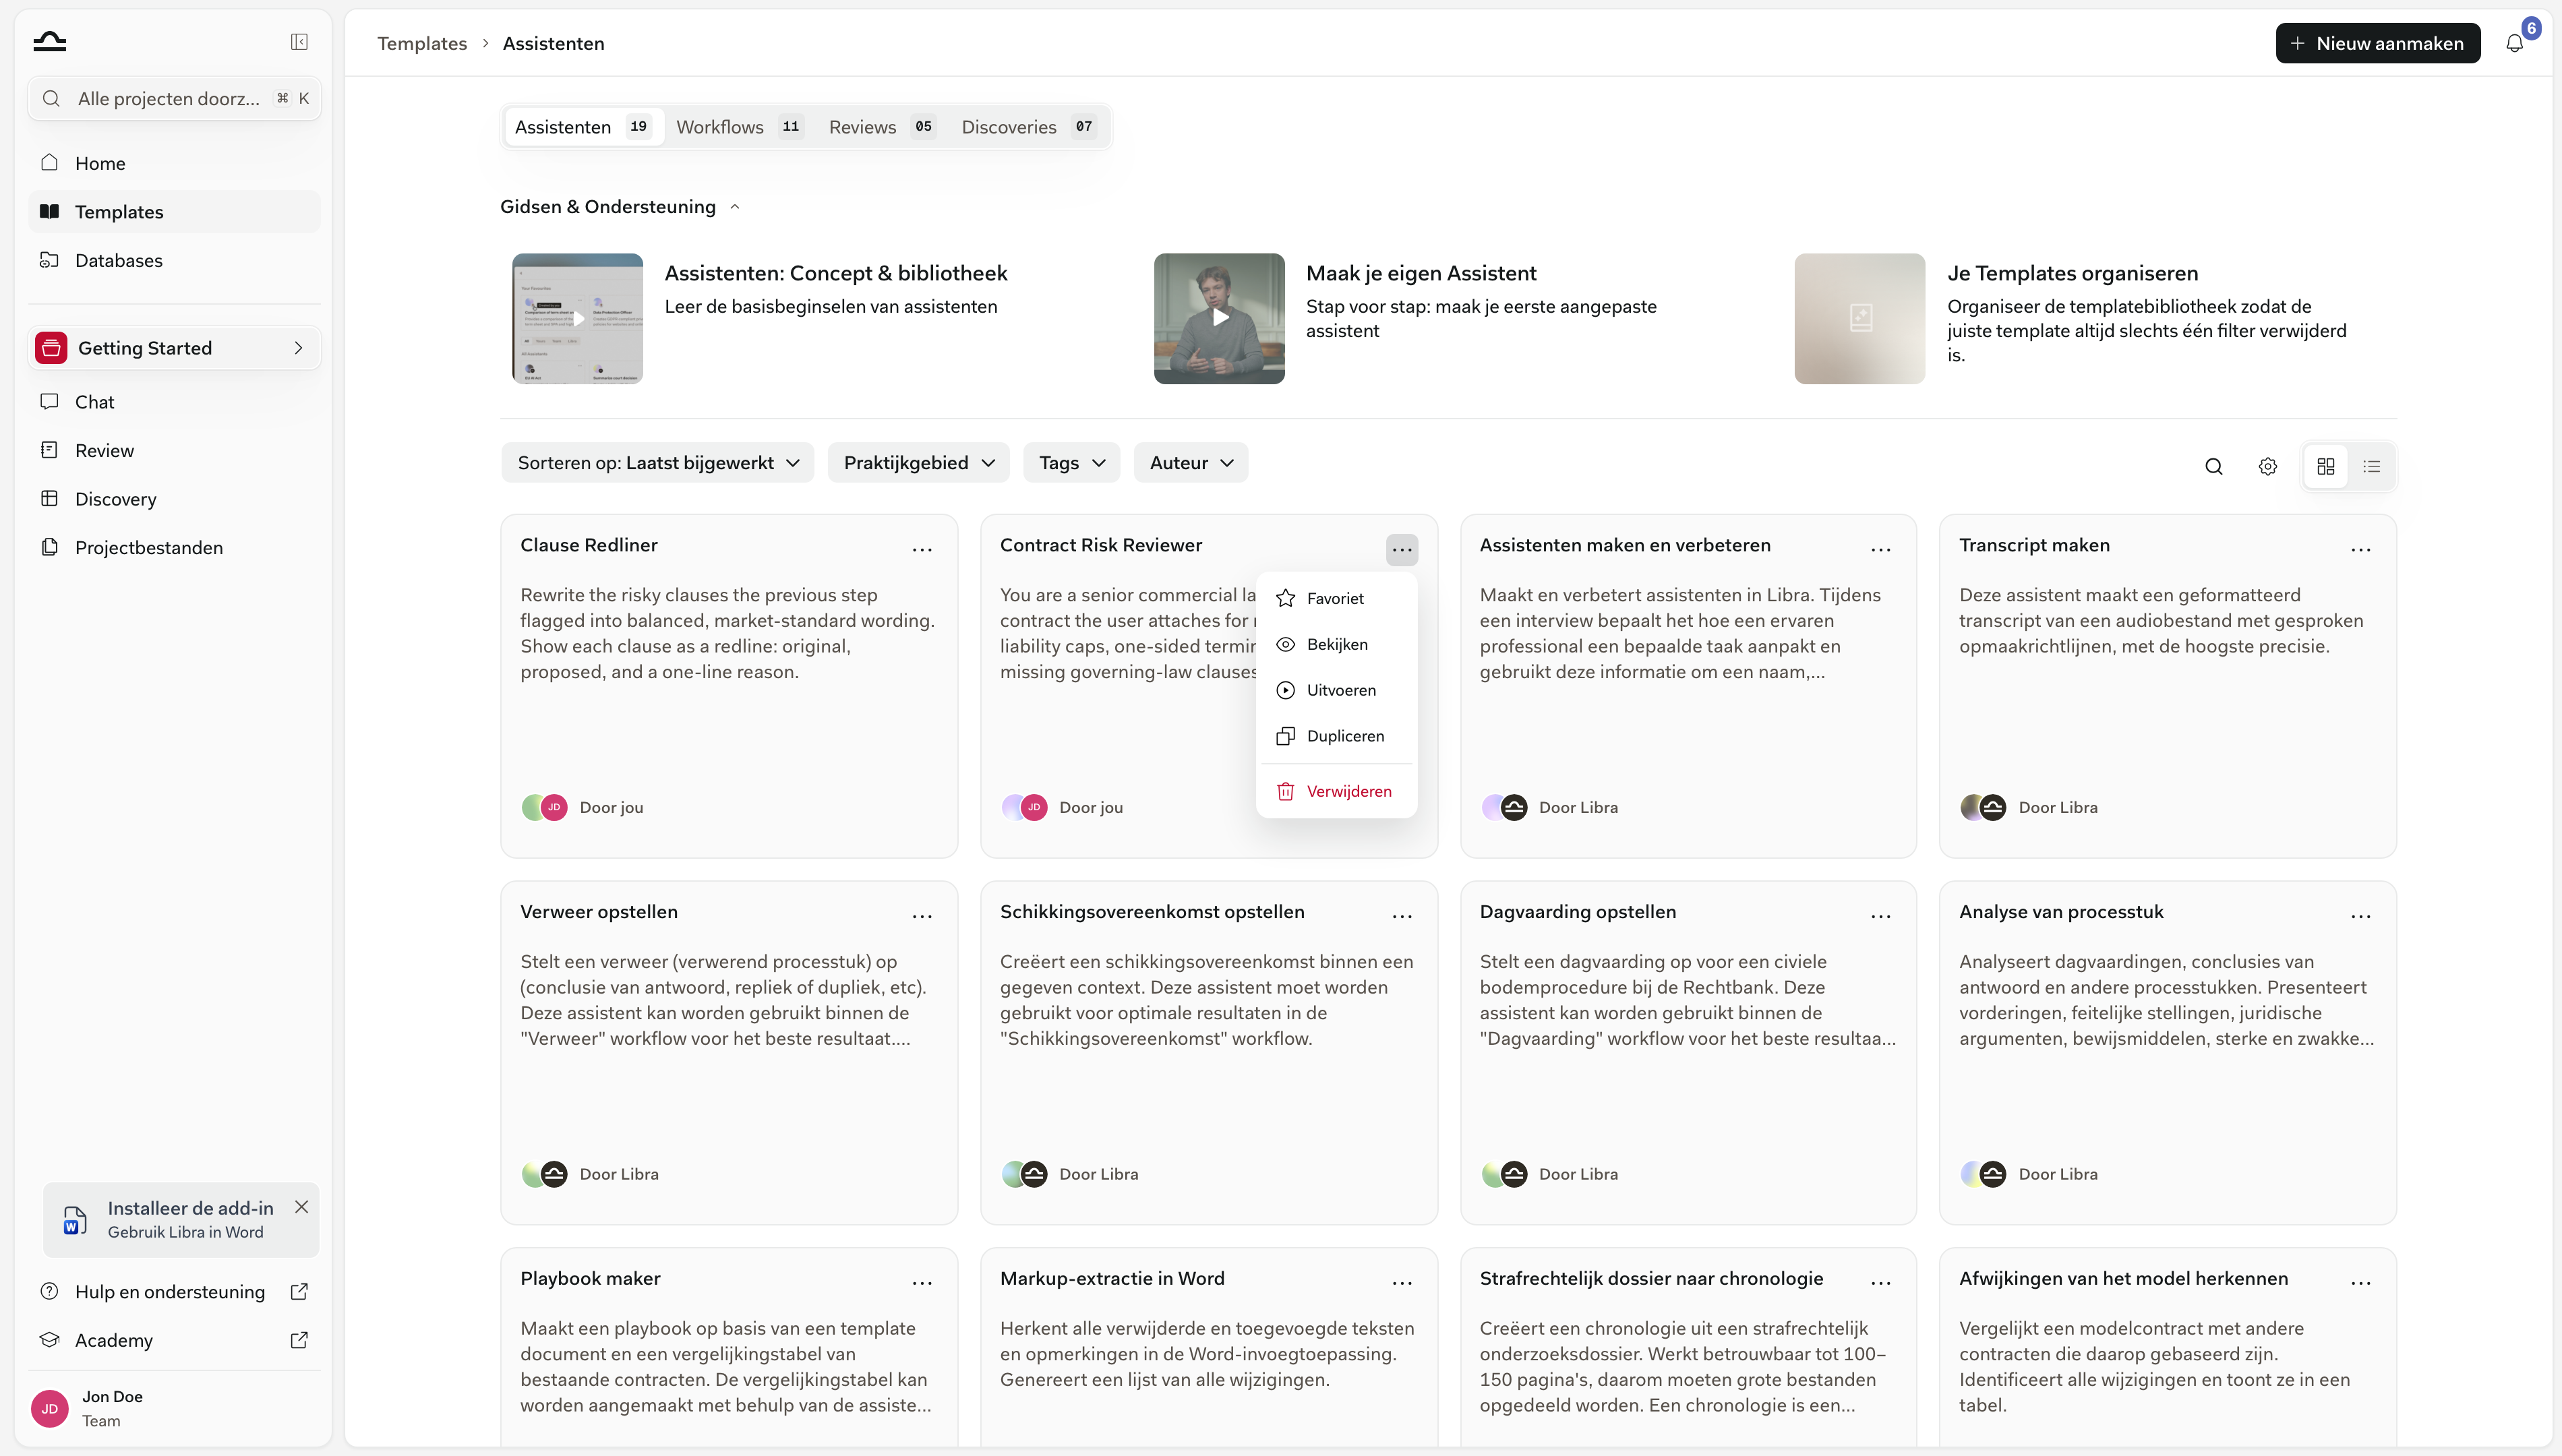This screenshot has height=1456, width=2562.
Task: Choose Bekijken in the context menu
Action: tap(1337, 644)
